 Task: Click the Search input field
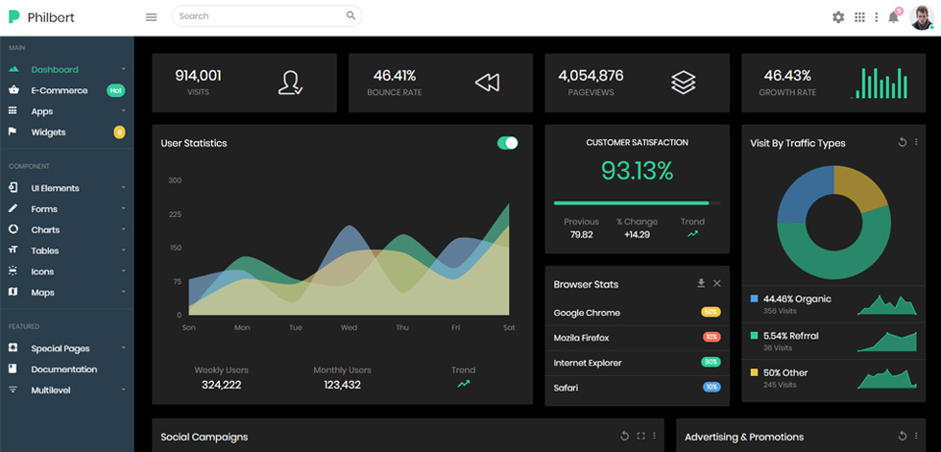pyautogui.click(x=267, y=16)
